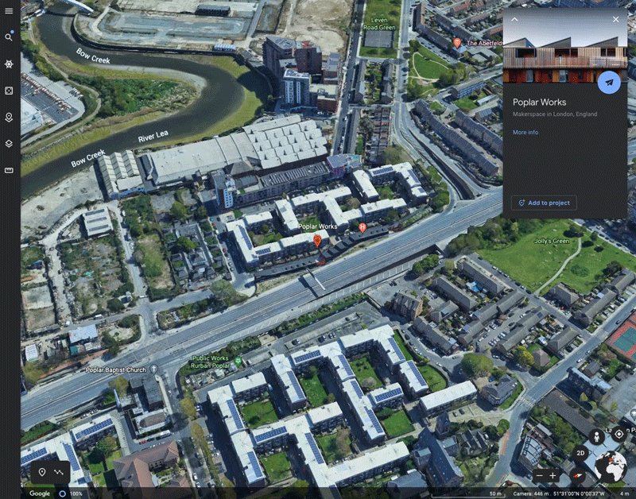This screenshot has width=636, height=499.
Task: Click the Add to project button
Action: coord(544,203)
